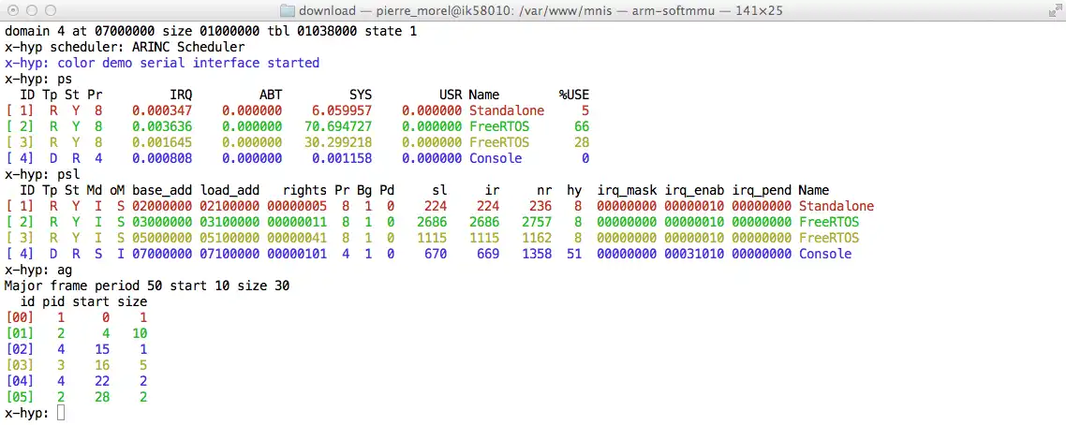The height and width of the screenshot is (425, 1066).
Task: Click 'Standalone' name in the psl table
Action: pos(837,206)
